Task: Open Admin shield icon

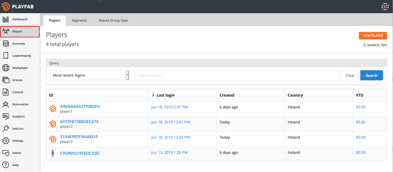Action: point(6,153)
